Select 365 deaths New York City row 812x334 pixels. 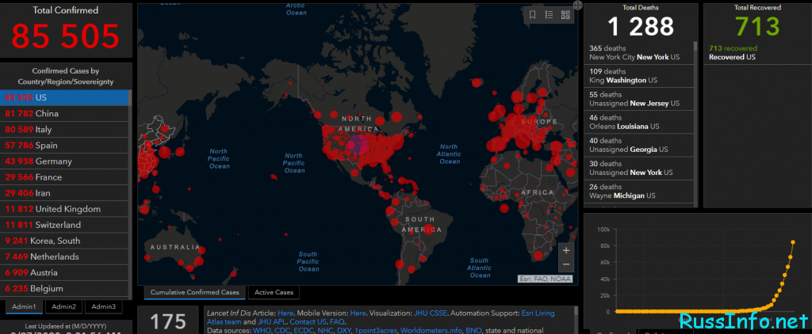[x=638, y=53]
